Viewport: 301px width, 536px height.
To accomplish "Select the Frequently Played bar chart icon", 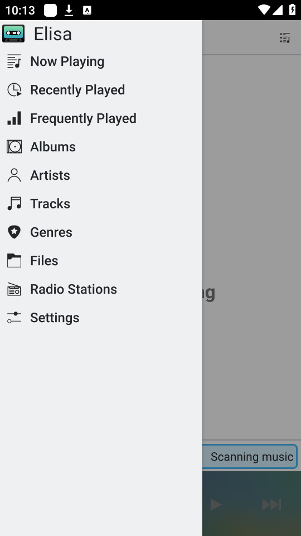I will click(14, 118).
